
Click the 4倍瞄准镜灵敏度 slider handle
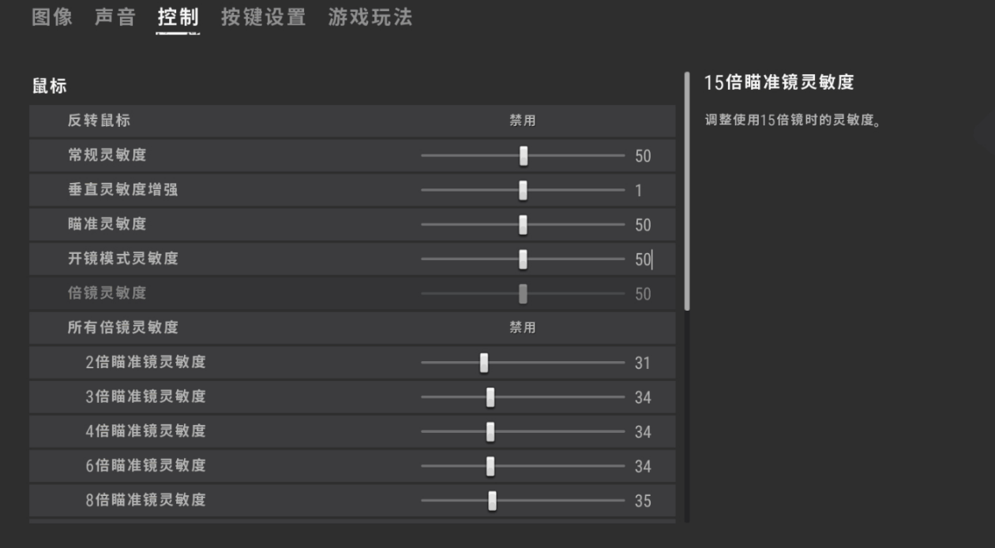click(x=490, y=431)
